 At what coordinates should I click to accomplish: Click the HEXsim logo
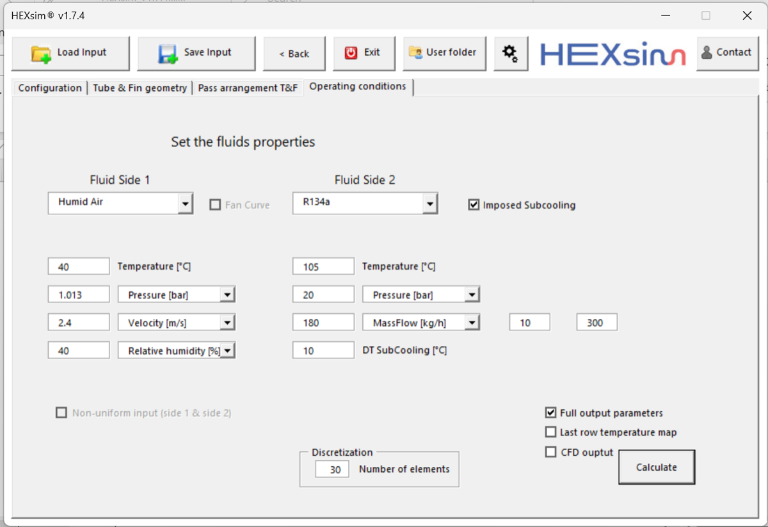click(612, 54)
